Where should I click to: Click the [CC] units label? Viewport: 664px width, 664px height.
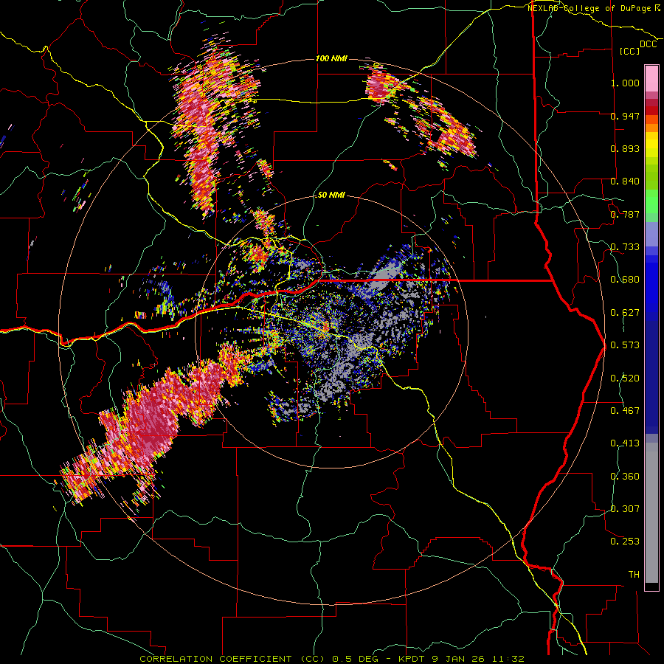630,51
